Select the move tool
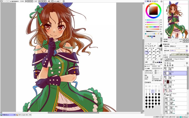Viewport: 189px width, 118px height. [146, 46]
